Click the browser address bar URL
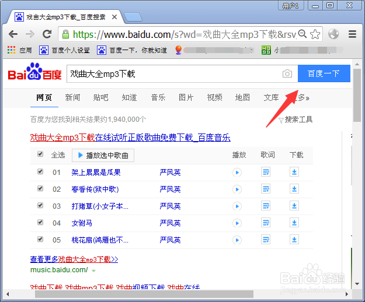This screenshot has height=302, width=365. click(184, 34)
